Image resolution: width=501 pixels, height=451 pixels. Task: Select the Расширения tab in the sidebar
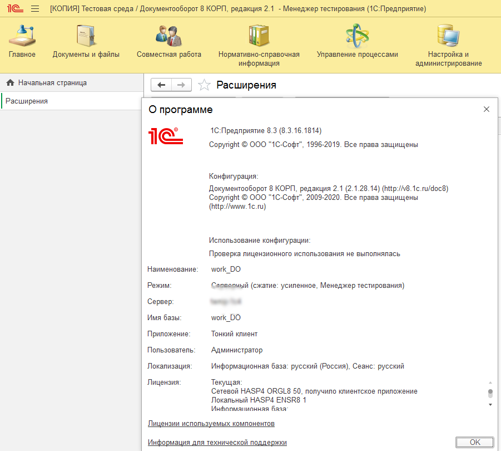pos(72,101)
